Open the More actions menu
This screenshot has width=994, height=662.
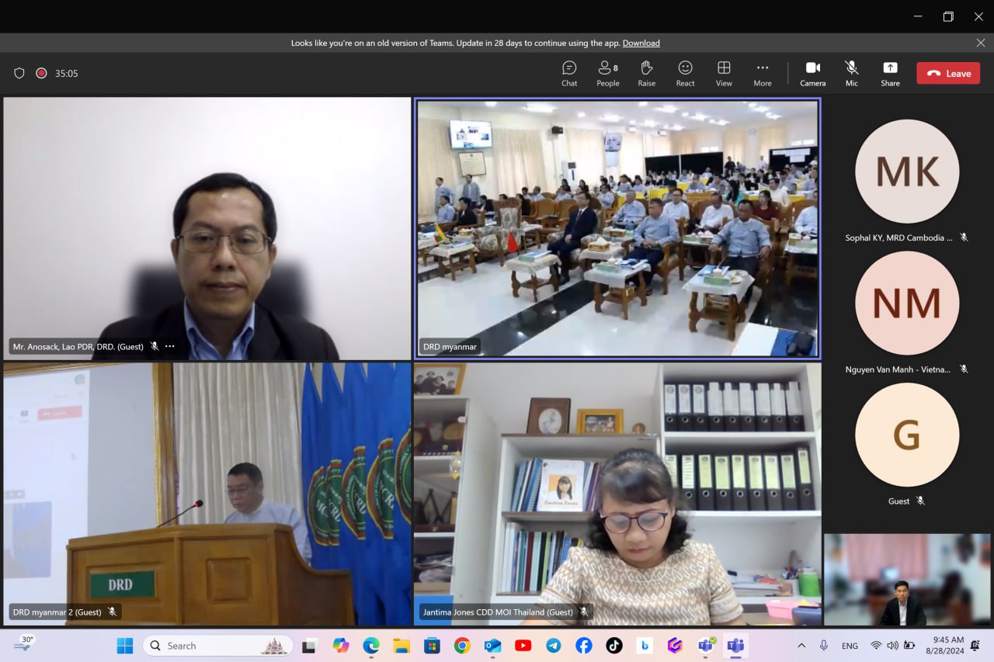[x=762, y=73]
